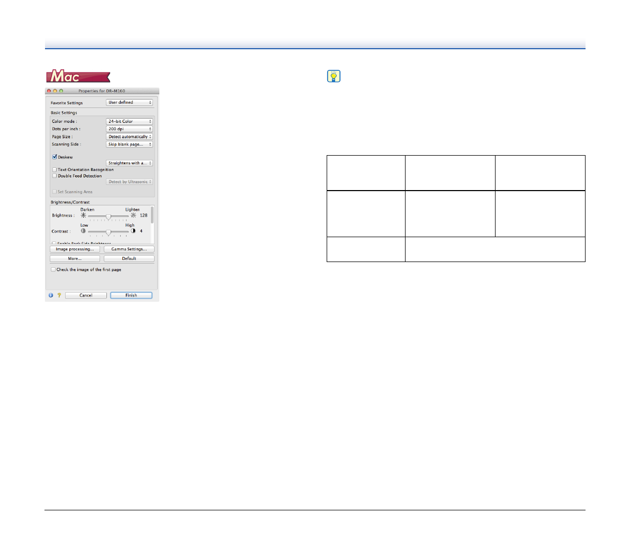Uncheck the Deskew checkbox
Viewport: 630px width, 540px height.
[x=55, y=157]
